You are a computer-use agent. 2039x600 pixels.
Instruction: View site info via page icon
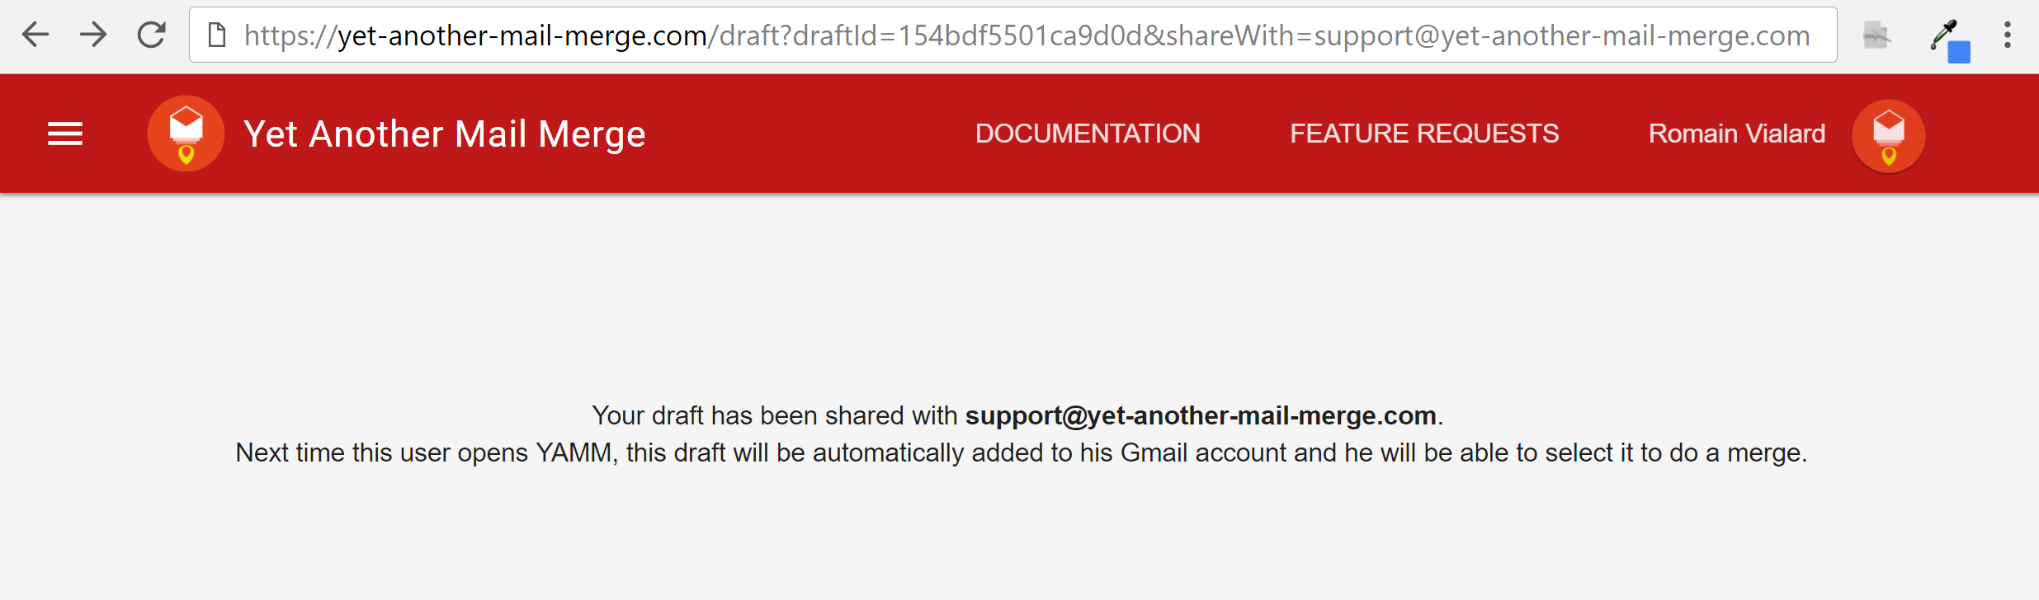pyautogui.click(x=216, y=35)
